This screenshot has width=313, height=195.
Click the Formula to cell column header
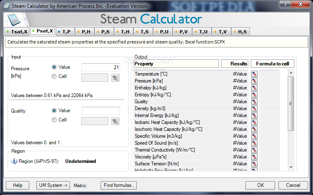coord(272,64)
